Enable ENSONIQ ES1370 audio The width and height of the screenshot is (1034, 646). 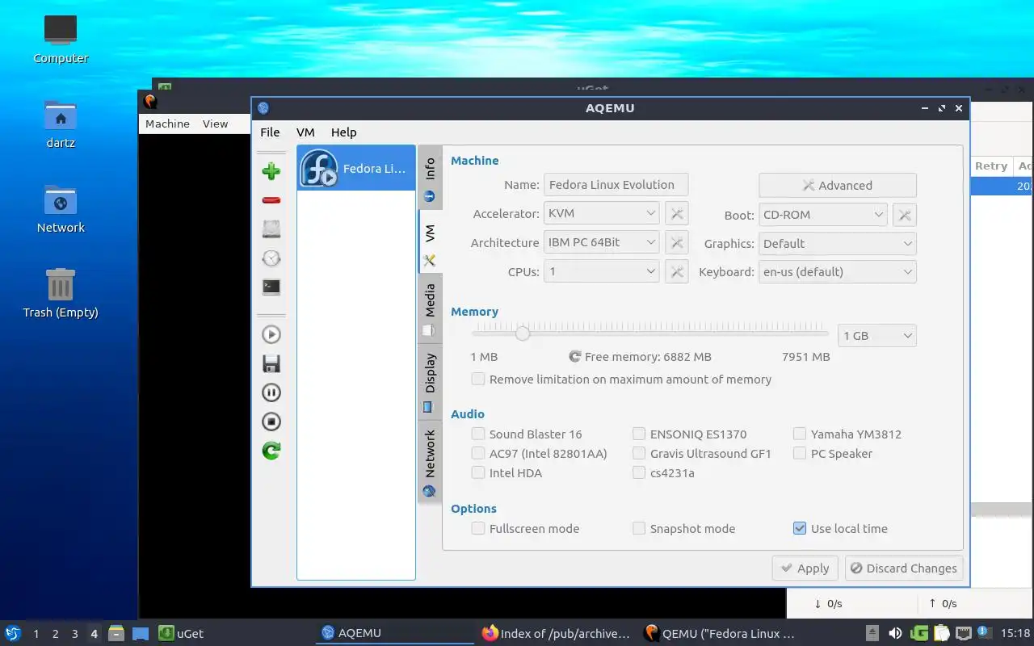point(639,434)
